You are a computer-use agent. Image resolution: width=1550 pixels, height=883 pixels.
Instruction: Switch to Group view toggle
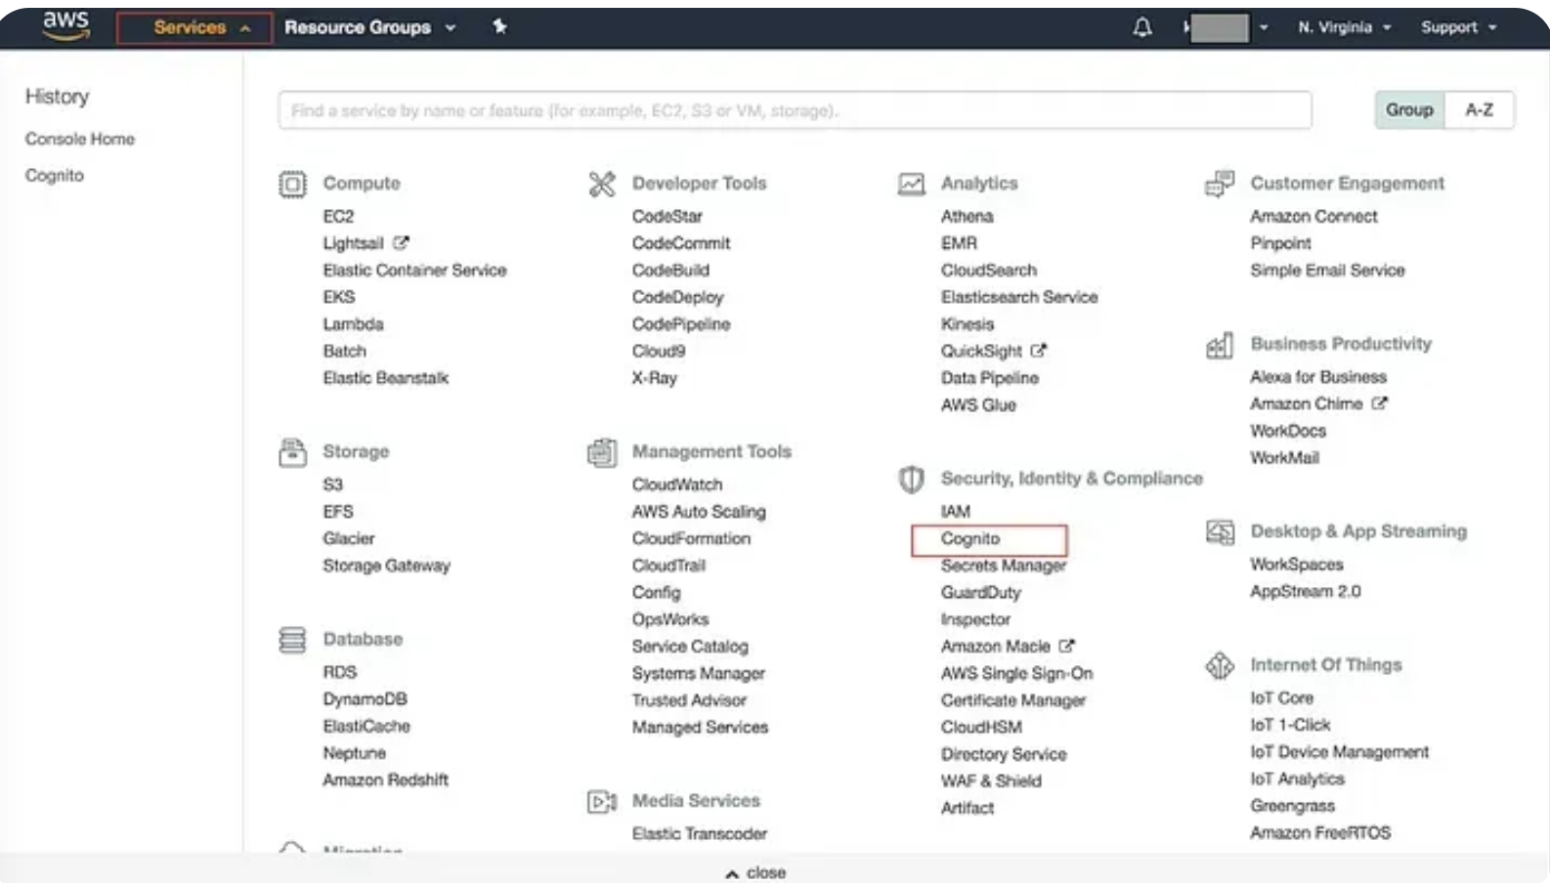pyautogui.click(x=1408, y=110)
